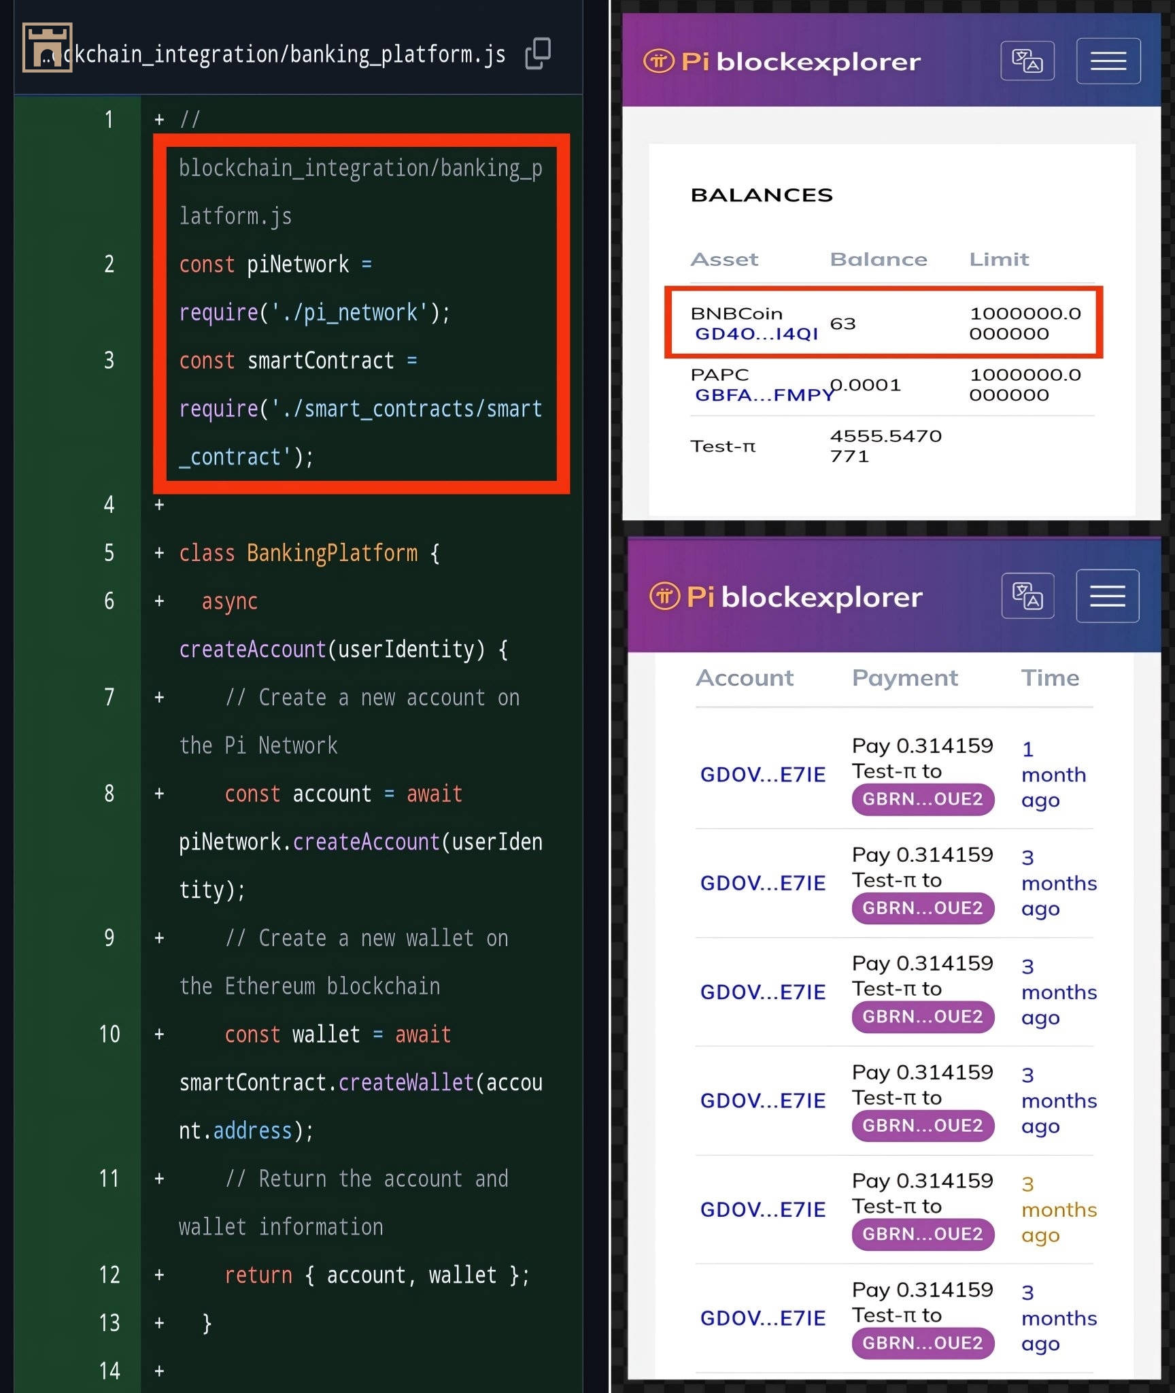Open recipient GBRN...OUE2 in the 1 month ago row
Image resolution: width=1175 pixels, height=1393 pixels.
tap(923, 799)
